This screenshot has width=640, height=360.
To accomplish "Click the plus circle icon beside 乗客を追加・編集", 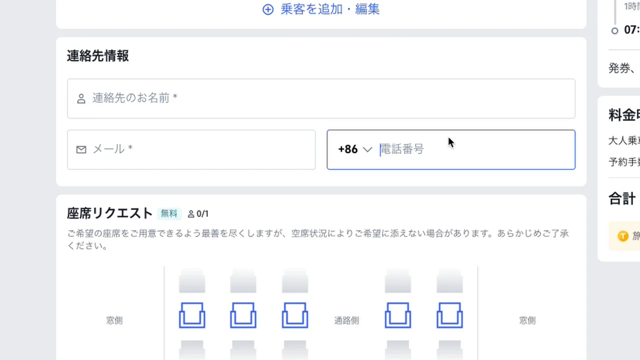I will click(268, 9).
